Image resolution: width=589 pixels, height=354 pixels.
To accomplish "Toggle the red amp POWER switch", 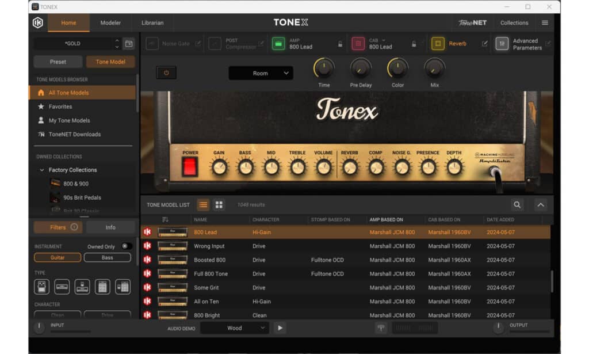I will pos(190,167).
